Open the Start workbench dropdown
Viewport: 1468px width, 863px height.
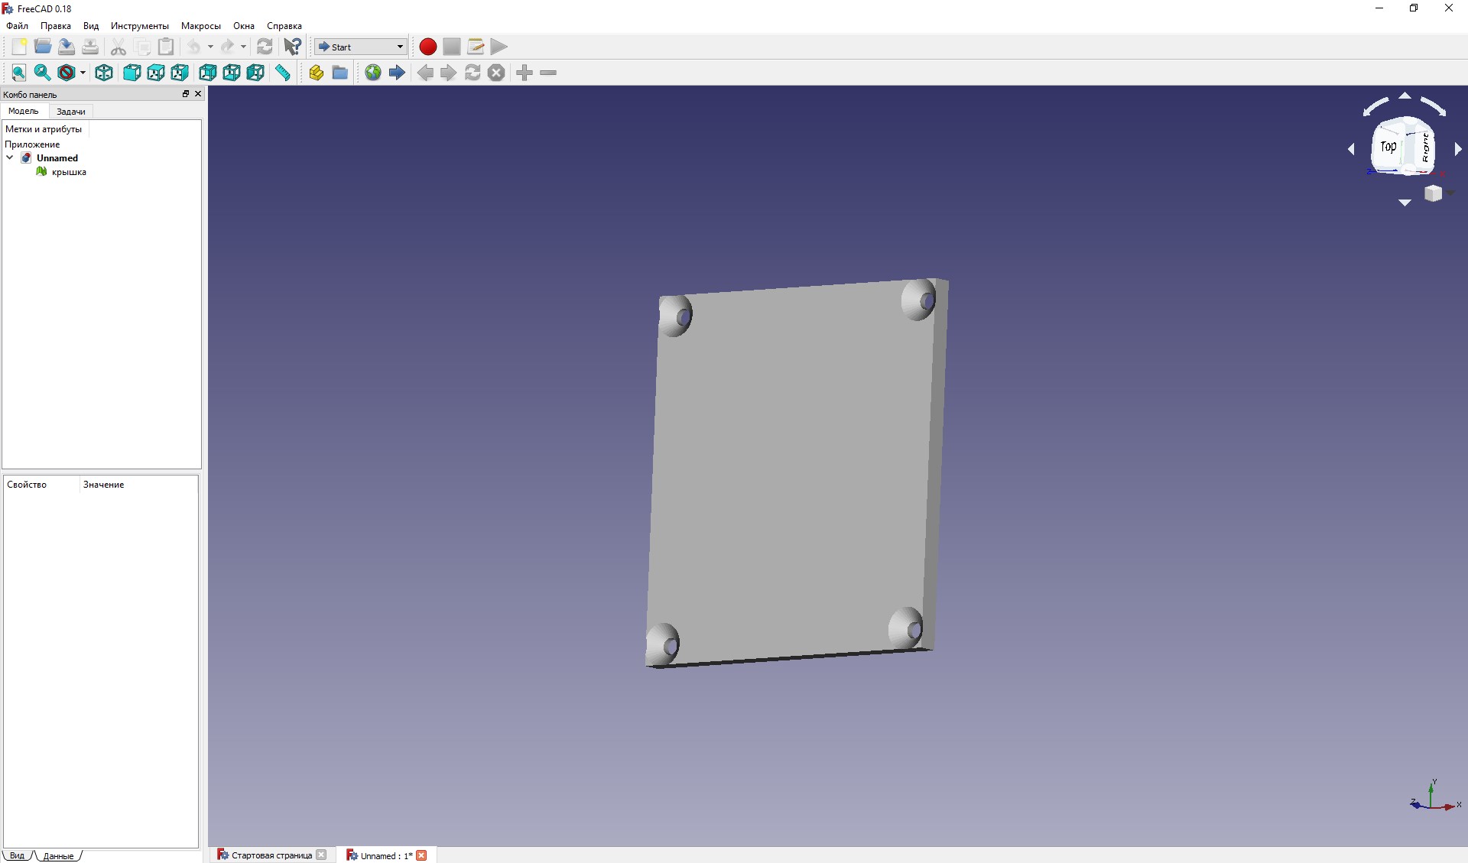[x=361, y=47]
